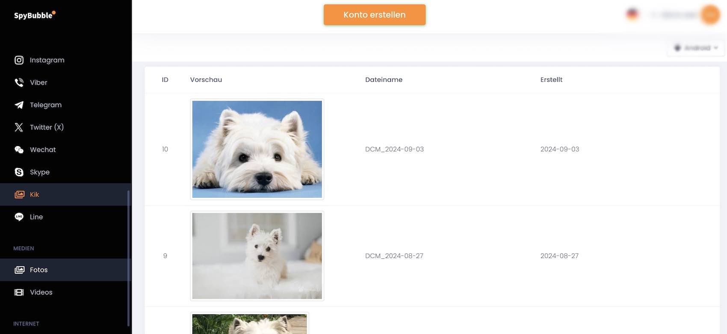Click the orange user avatar

coord(710,15)
